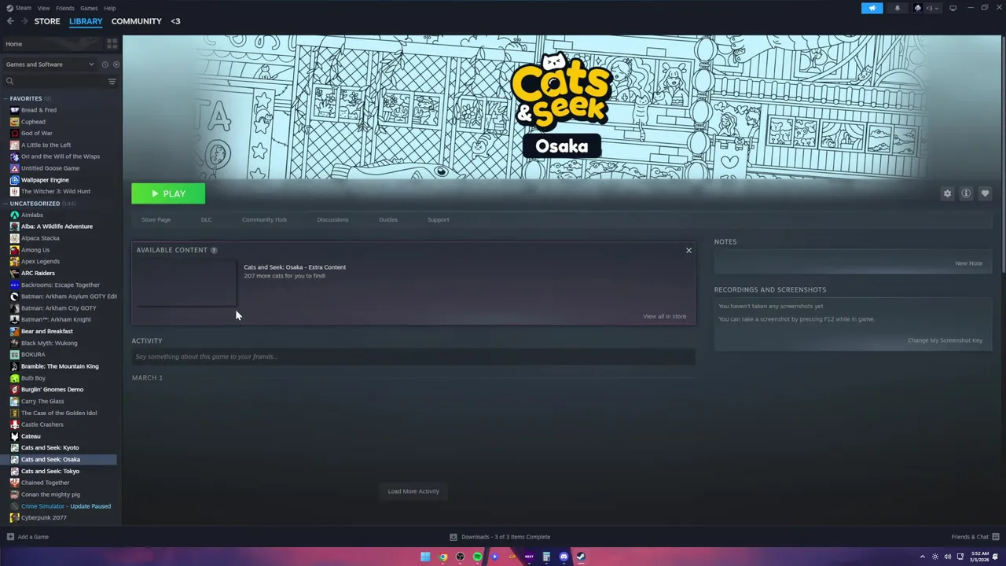
Task: Click Change My Screenshot Key
Action: pyautogui.click(x=945, y=340)
